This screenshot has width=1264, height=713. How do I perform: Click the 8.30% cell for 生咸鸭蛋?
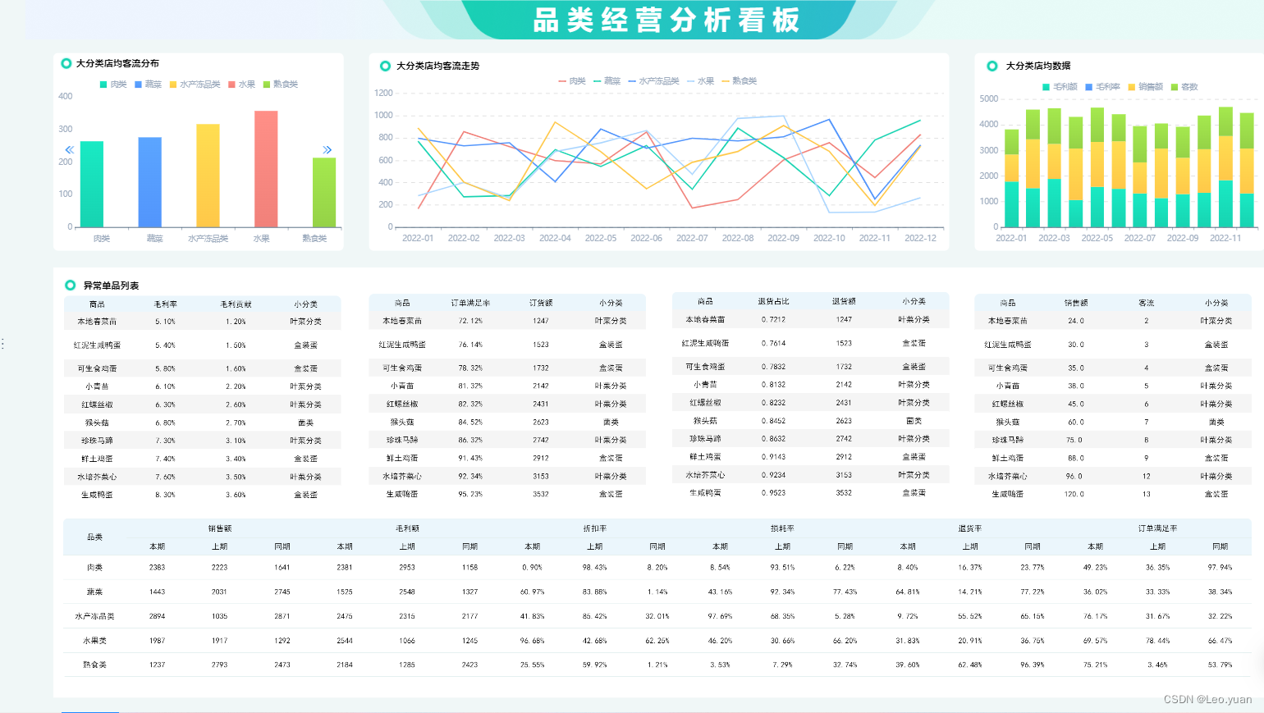click(165, 495)
